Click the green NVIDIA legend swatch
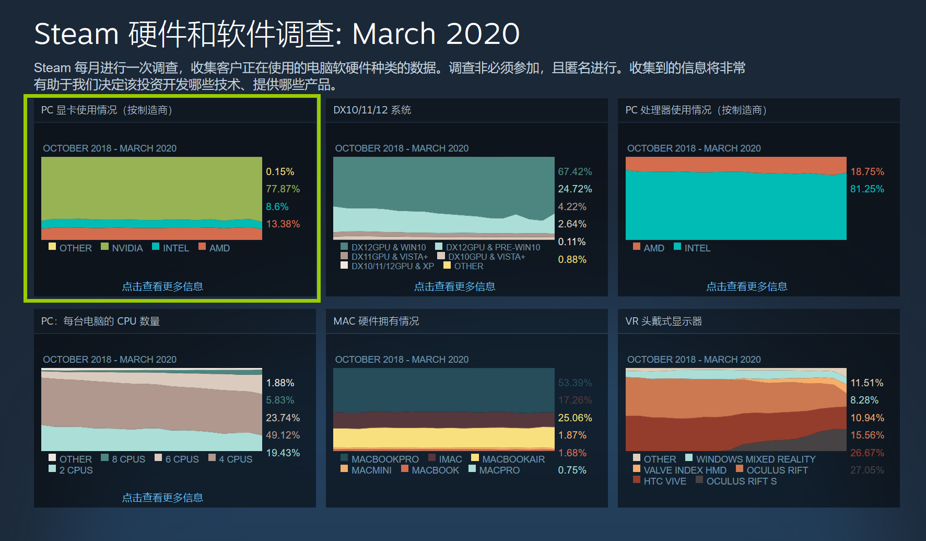 click(104, 247)
